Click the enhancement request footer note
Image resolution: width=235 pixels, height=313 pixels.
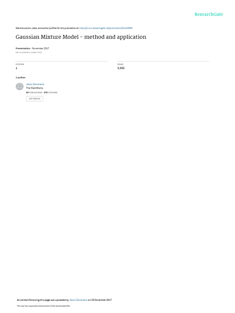43,306
